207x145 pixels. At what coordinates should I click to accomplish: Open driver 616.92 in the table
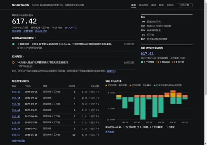pos(16,104)
